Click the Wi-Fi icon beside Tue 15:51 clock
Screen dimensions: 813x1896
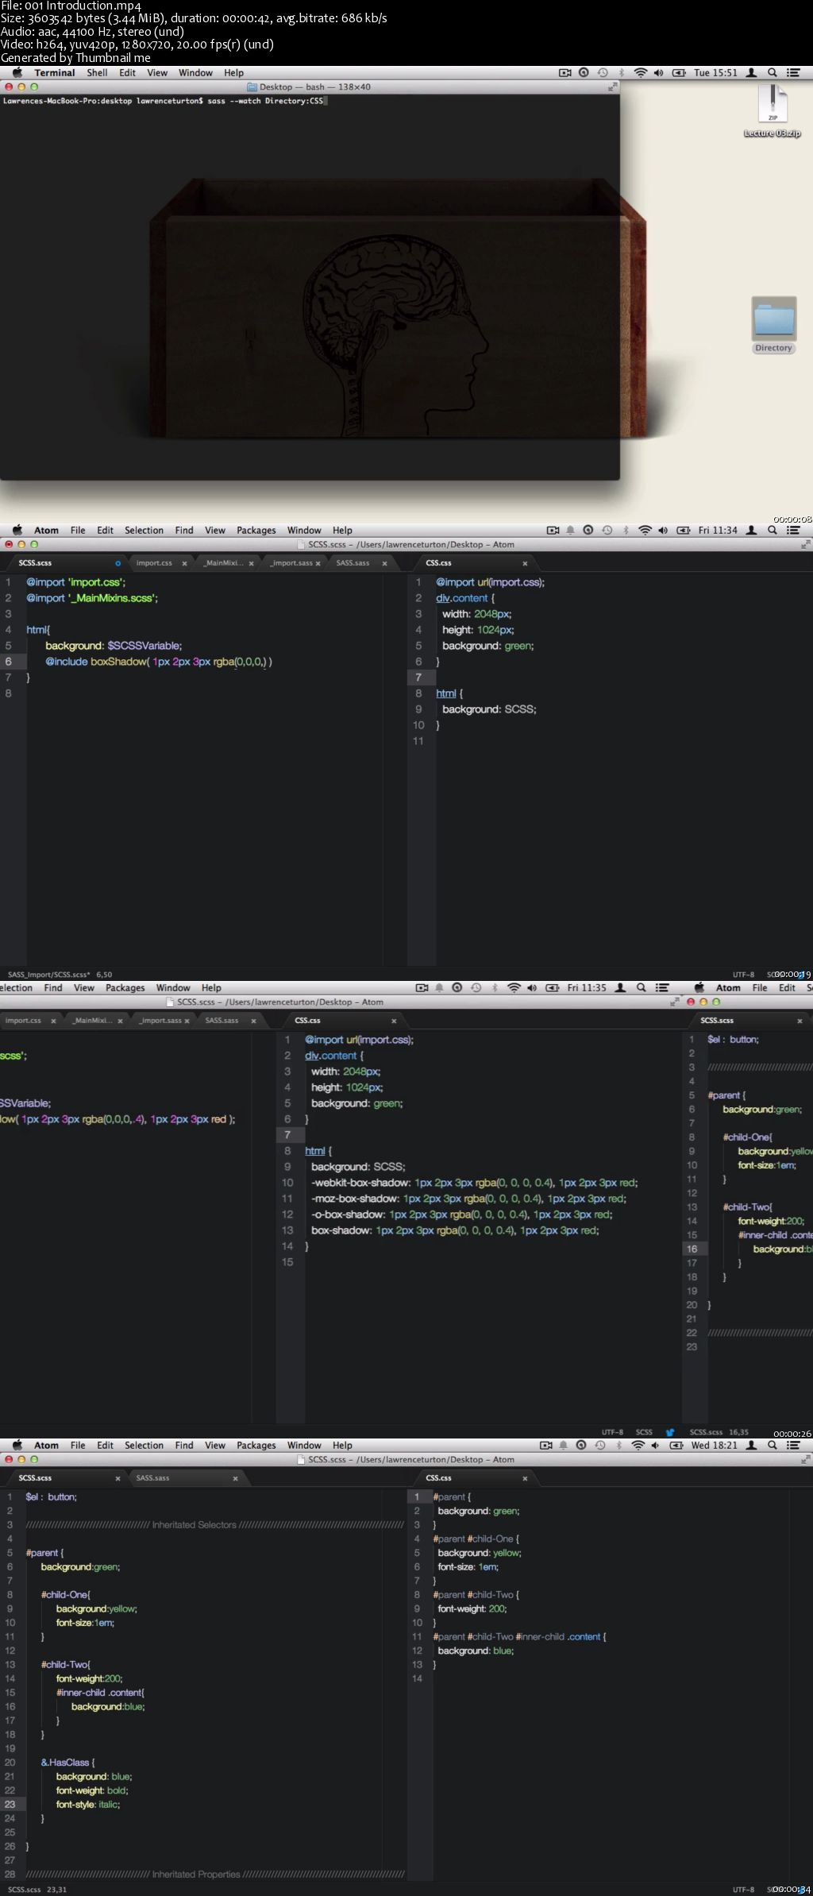click(x=640, y=72)
